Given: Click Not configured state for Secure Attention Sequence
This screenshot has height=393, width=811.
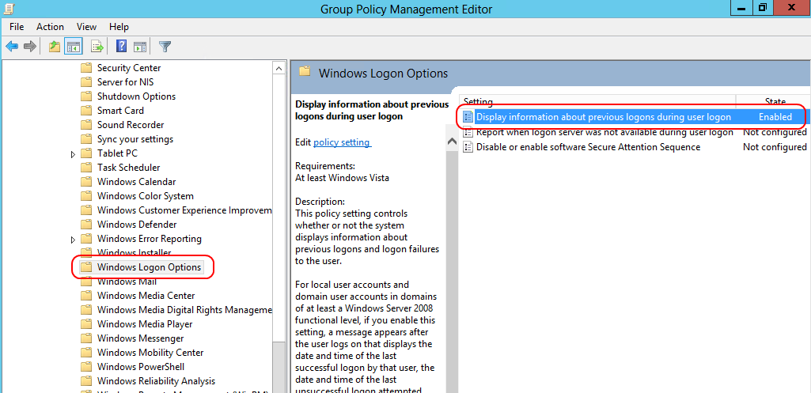Looking at the screenshot, I should coord(775,147).
